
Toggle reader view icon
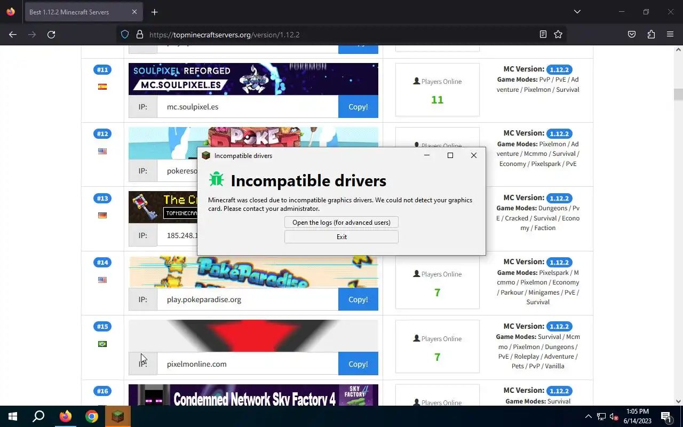pyautogui.click(x=543, y=34)
